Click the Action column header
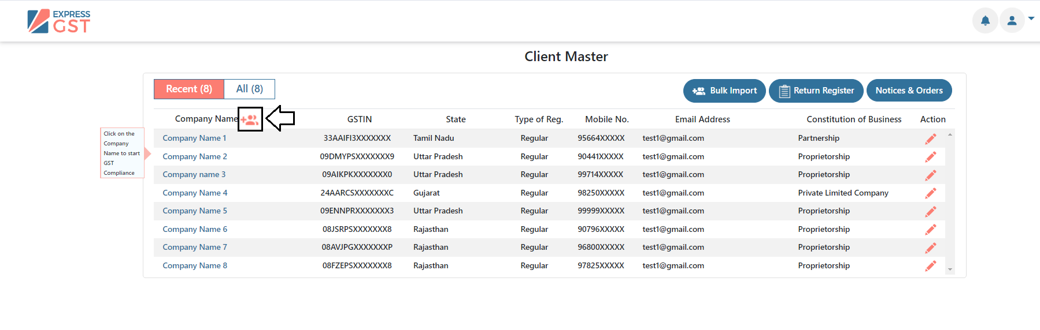 [933, 119]
